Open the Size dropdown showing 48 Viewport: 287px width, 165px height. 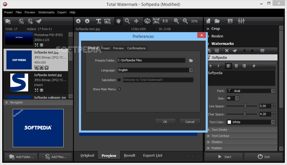237,98
